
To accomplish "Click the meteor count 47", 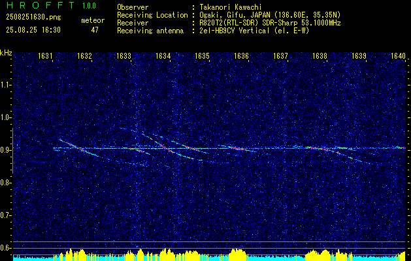I will pyautogui.click(x=95, y=30).
